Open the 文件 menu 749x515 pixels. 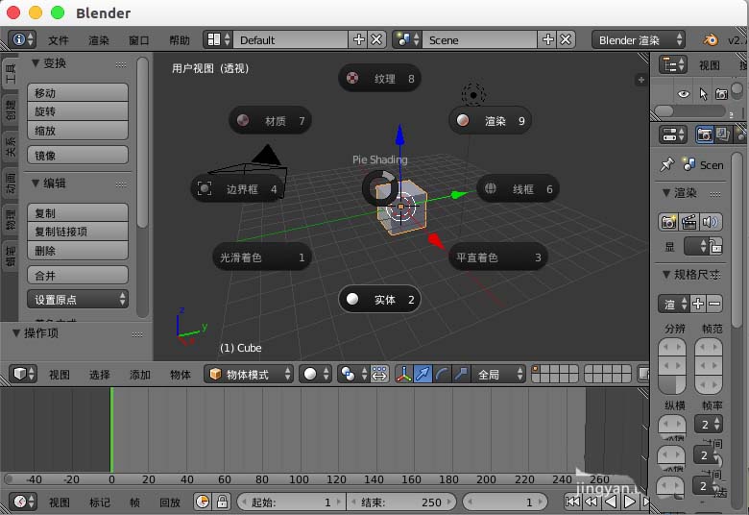coord(59,40)
